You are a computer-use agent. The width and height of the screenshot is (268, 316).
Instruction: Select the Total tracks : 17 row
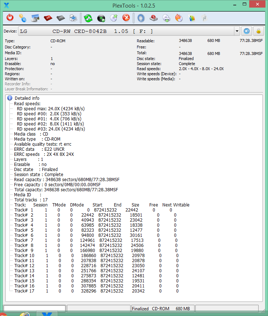click(31, 200)
